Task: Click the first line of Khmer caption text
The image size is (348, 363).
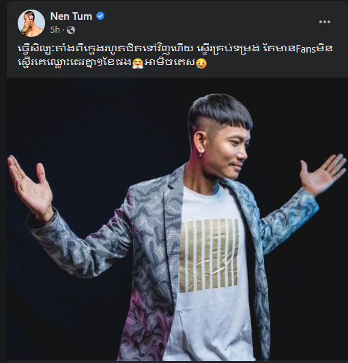Action: tap(175, 49)
